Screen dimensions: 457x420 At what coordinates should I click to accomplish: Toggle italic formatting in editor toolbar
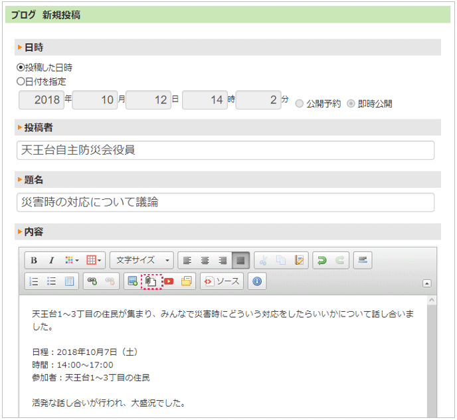[50, 260]
